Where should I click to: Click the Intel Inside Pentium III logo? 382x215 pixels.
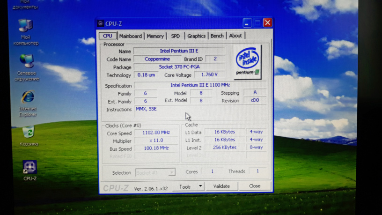coord(248,62)
